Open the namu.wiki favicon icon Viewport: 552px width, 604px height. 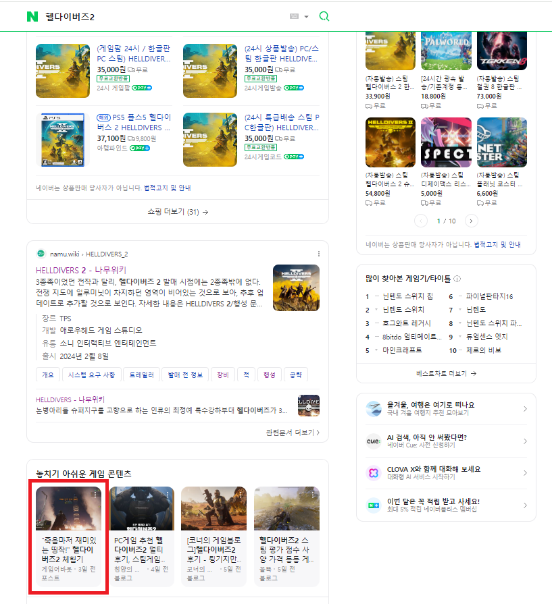tap(41, 254)
